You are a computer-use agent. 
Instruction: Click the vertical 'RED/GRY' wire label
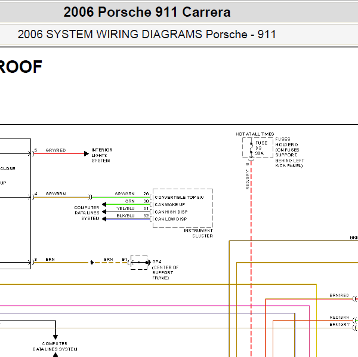click(x=247, y=179)
